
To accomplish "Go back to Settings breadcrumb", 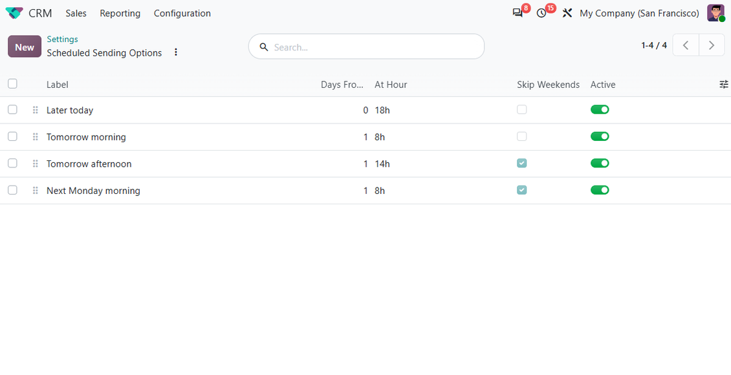I will tap(63, 39).
